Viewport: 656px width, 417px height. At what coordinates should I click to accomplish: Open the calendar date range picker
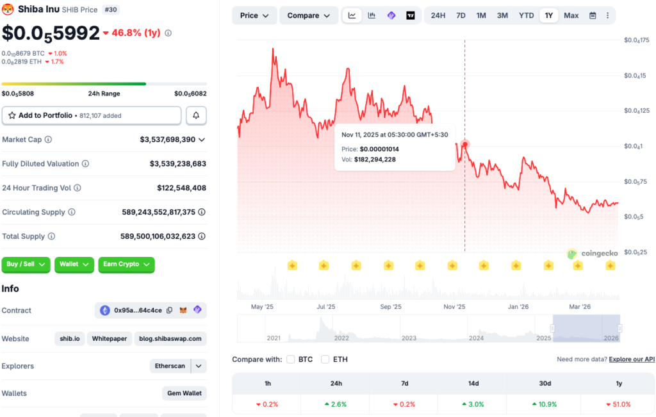[593, 15]
